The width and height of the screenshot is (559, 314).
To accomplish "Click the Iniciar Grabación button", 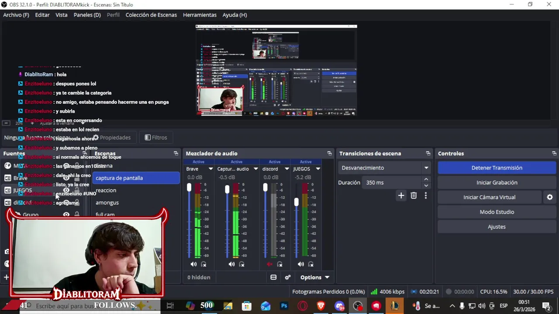I will tap(497, 183).
